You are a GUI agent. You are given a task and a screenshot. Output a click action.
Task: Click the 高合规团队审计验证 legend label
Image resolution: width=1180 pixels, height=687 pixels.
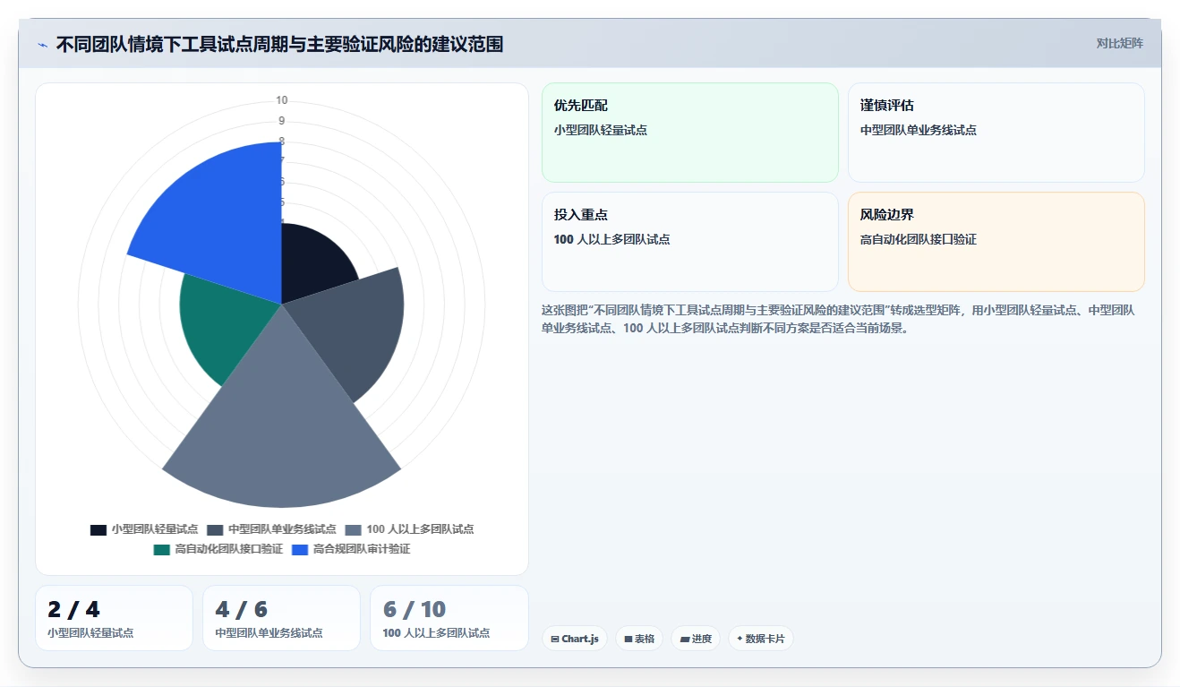[362, 549]
